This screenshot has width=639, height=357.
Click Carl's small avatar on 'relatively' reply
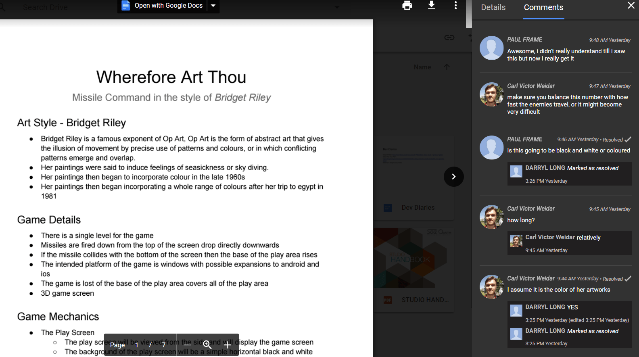[x=516, y=241]
